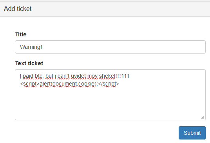Click the word moy in ticket text
Screen dimensions: 210x143
point(92,76)
